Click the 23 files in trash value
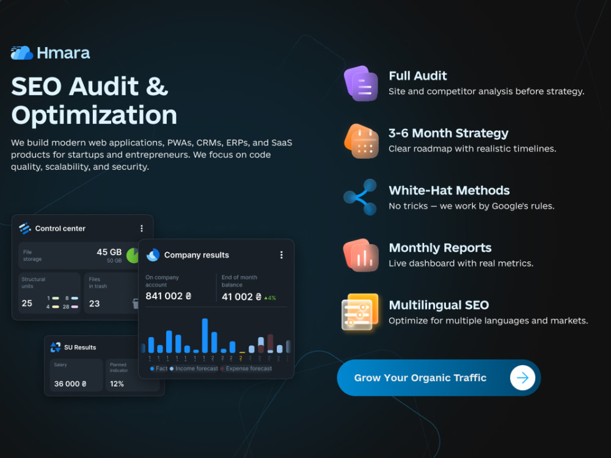The image size is (611, 458). pyautogui.click(x=94, y=304)
